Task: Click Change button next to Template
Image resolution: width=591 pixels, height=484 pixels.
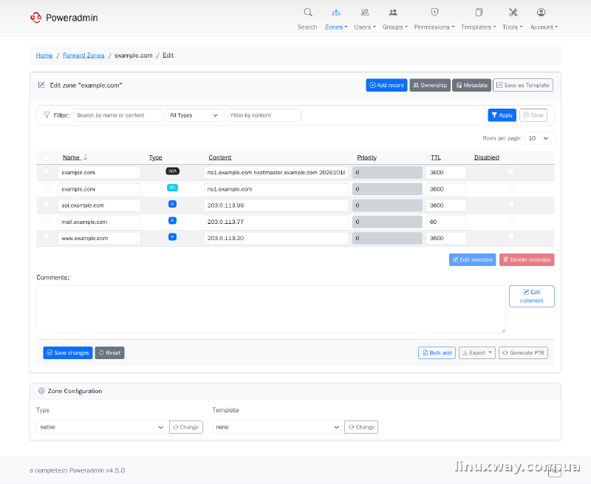Action: pos(361,427)
